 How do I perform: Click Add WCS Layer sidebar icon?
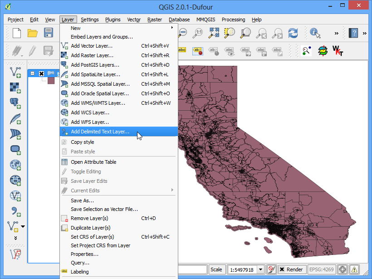point(15,180)
